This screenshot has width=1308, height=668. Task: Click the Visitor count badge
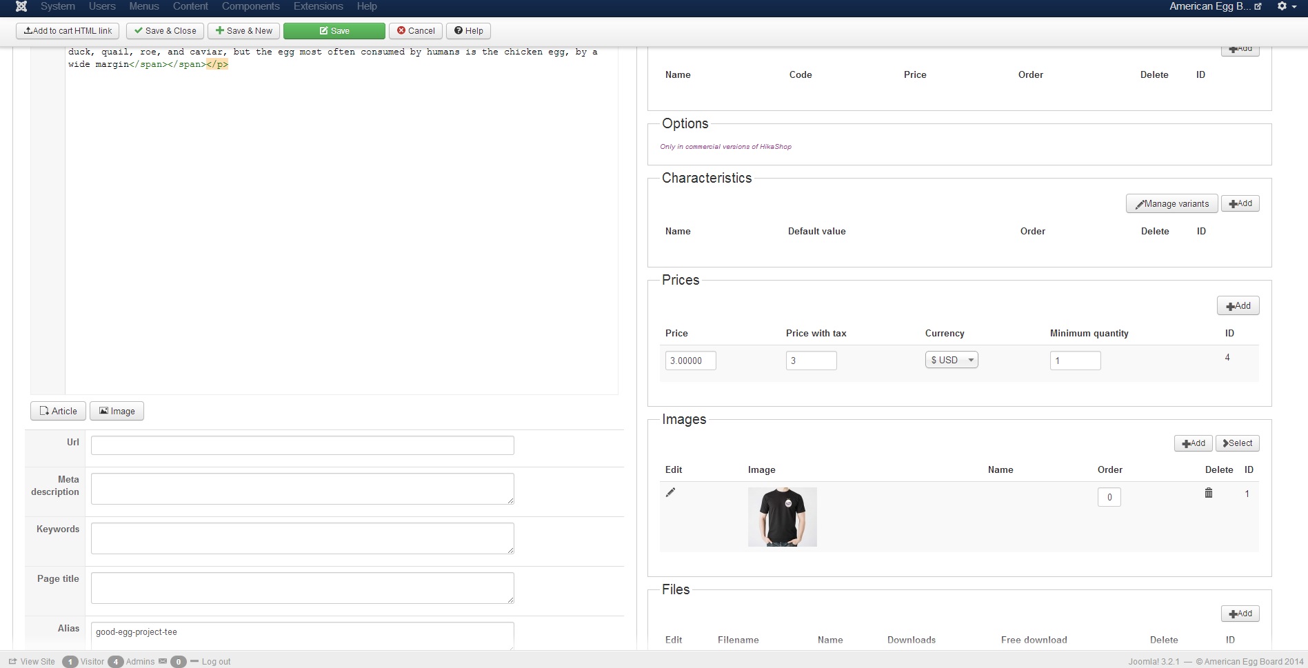70,662
